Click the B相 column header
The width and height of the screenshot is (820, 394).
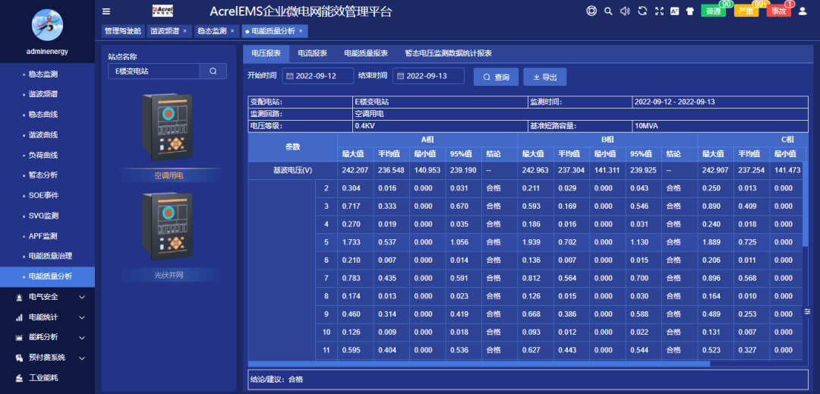(607, 140)
